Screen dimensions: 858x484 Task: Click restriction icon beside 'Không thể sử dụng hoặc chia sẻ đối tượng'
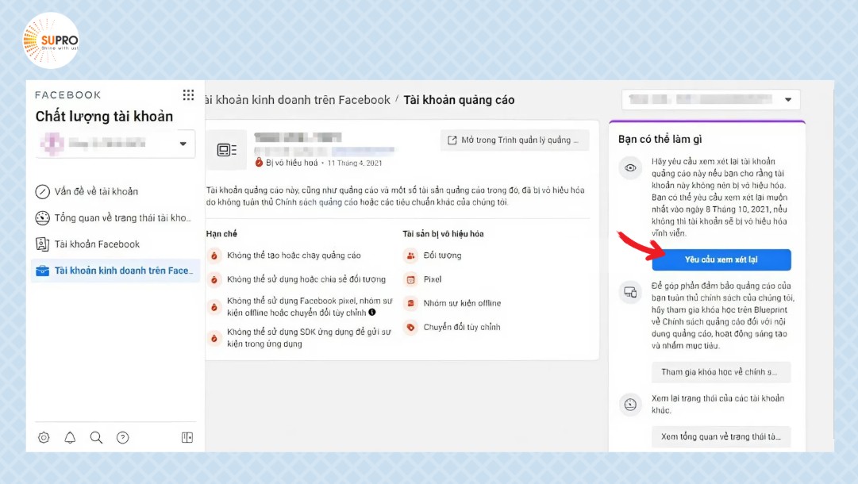click(x=214, y=279)
